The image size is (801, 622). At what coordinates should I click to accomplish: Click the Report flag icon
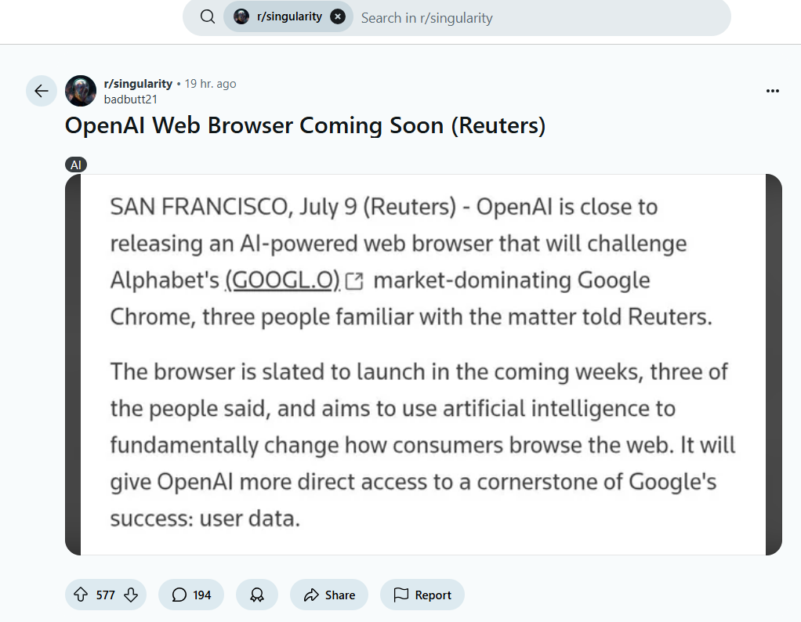pos(402,595)
